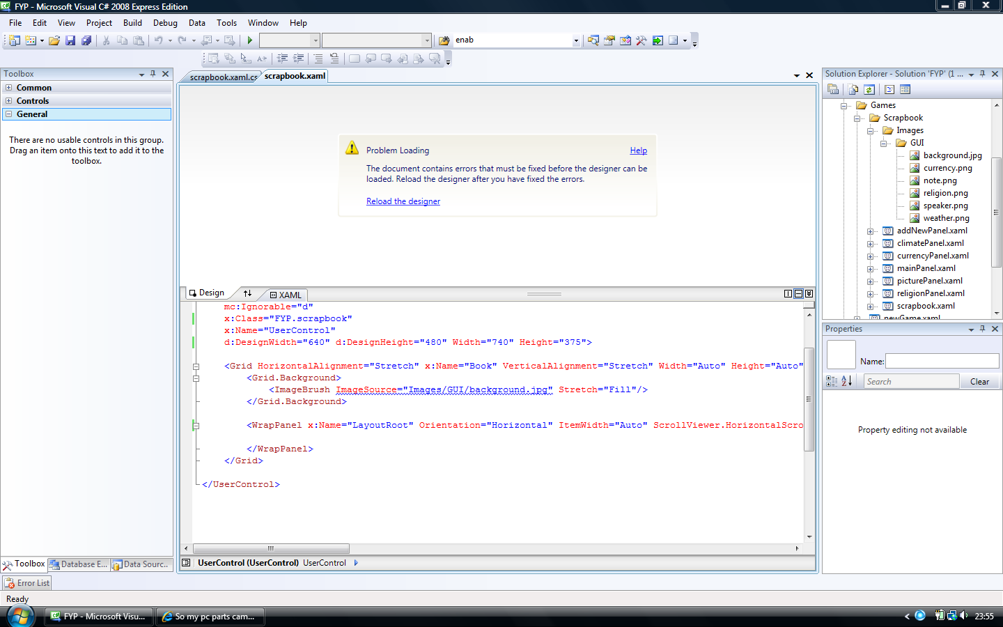The height and width of the screenshot is (627, 1003).
Task: Click the horizontal scrollbar thumb in XAML editor
Action: (x=270, y=548)
